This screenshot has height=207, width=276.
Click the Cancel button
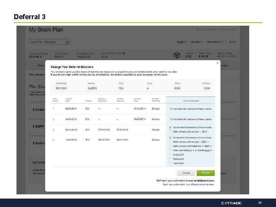tap(186, 173)
